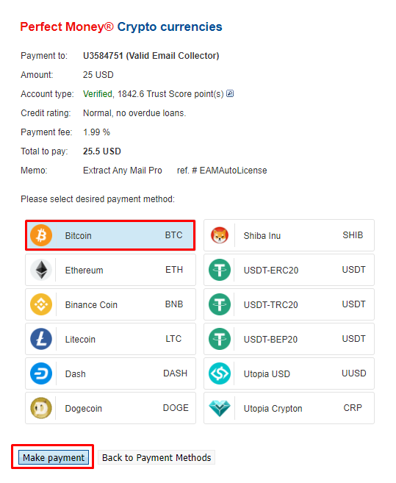Click the Utopia USD teal icon
The height and width of the screenshot is (483, 396).
(x=220, y=373)
